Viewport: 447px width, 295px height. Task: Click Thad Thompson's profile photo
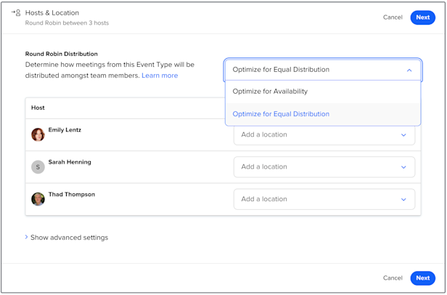point(38,199)
